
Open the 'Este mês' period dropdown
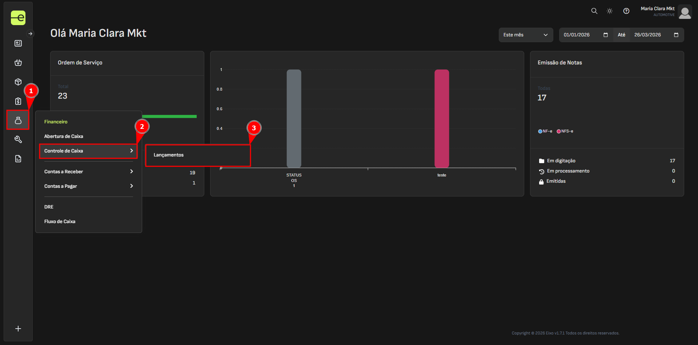coord(525,35)
